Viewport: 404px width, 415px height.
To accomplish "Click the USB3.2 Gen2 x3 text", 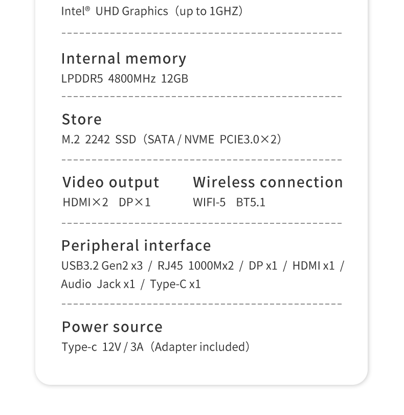I will click(102, 266).
